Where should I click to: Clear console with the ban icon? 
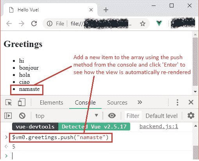click(22, 116)
